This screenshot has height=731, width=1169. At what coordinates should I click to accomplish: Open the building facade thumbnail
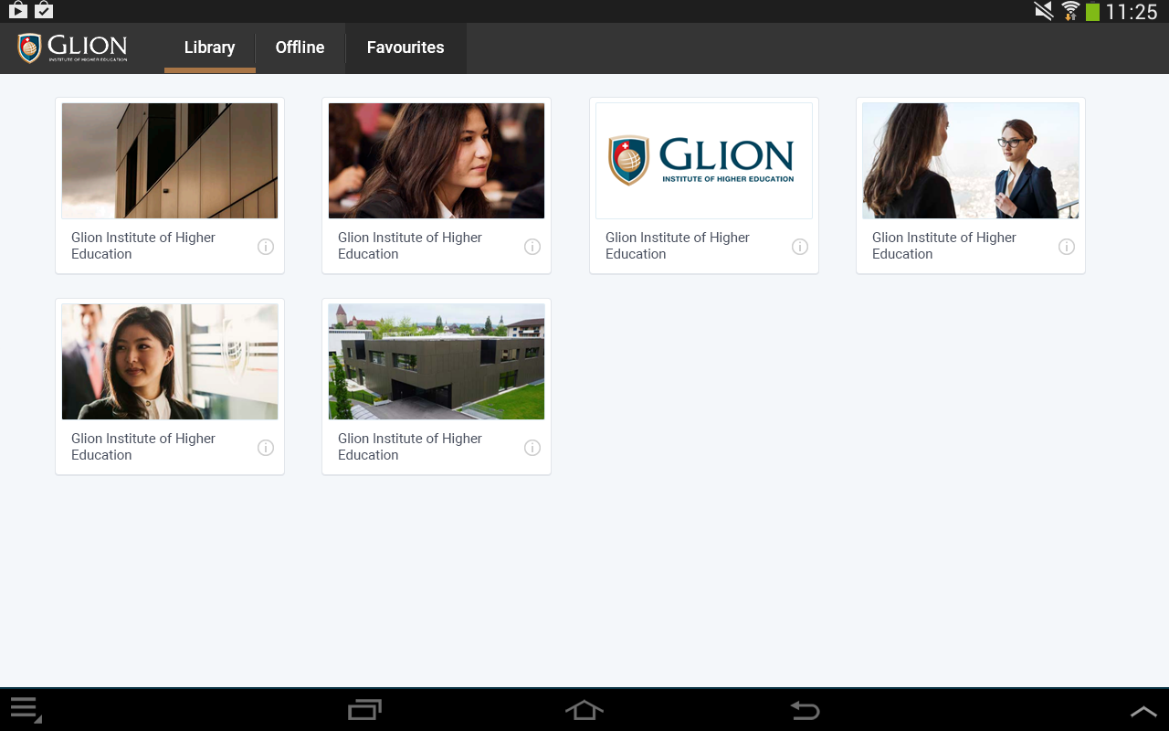pos(170,161)
